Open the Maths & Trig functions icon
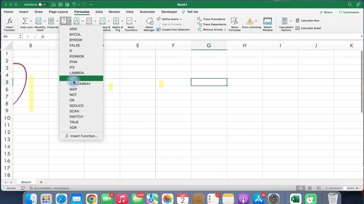 click(x=116, y=21)
